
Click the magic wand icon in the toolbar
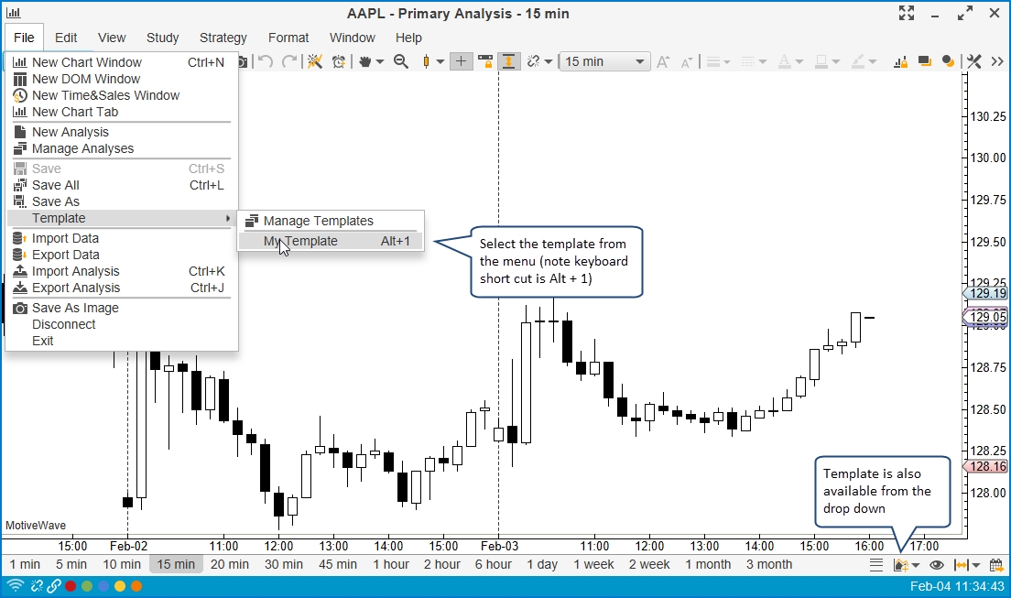click(315, 61)
